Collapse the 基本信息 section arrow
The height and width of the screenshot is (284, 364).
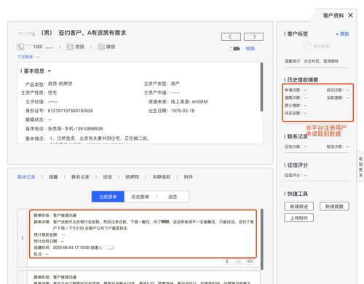pos(50,71)
